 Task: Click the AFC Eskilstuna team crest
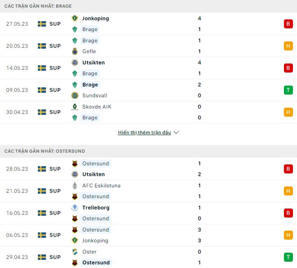75,186
